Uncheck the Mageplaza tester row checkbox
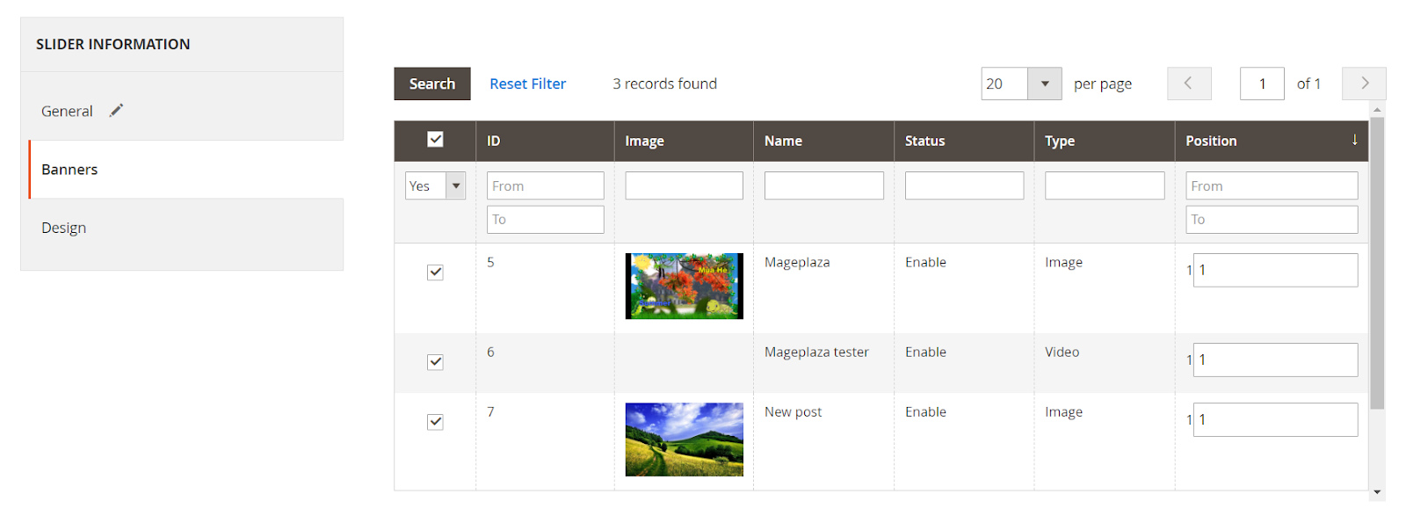 (x=435, y=362)
